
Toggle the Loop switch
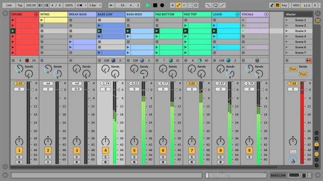[x=215, y=5]
